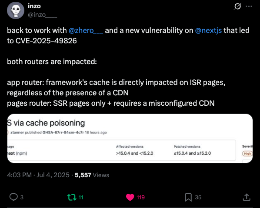Image resolution: width=260 pixels, height=208 pixels.
Task: Click the 4:03 PM Jul 4, 2025 timestamp
Action: [38, 175]
